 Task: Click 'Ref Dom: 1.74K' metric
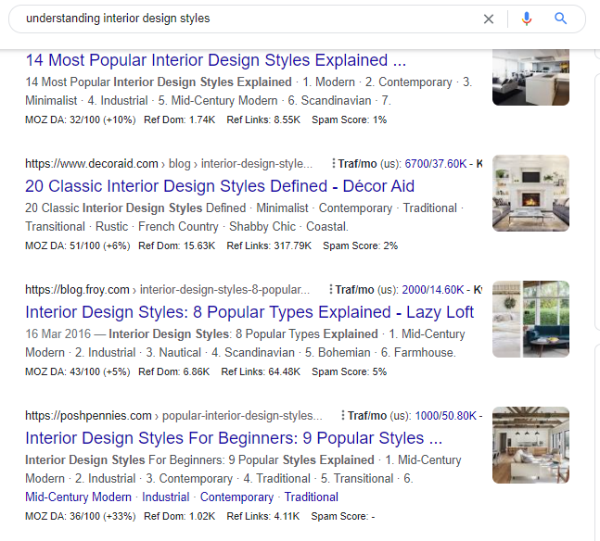(180, 120)
